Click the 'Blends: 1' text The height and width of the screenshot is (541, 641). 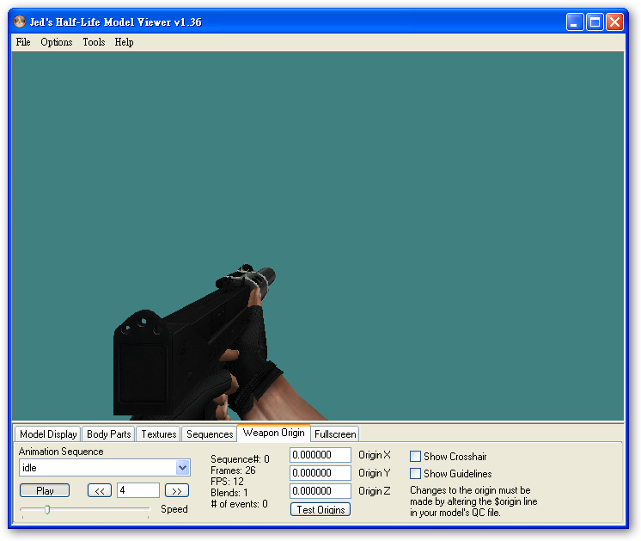click(x=229, y=493)
